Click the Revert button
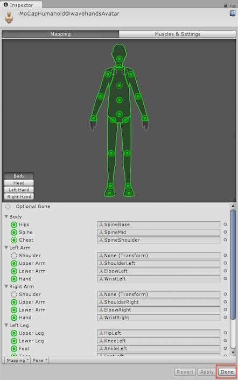 (x=185, y=371)
